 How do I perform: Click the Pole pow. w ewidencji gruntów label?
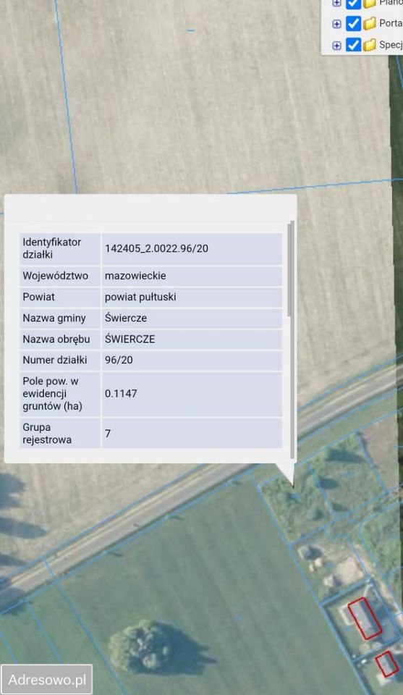tap(52, 394)
